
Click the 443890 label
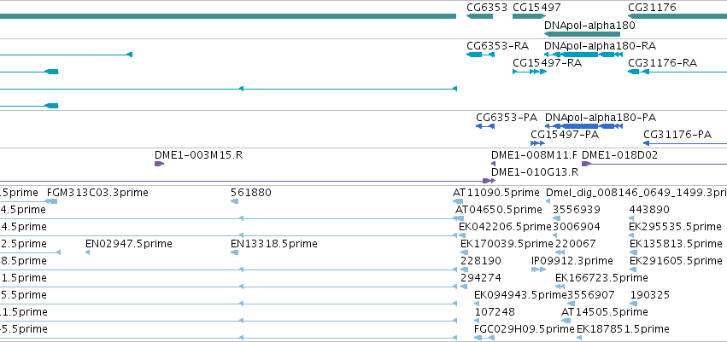[x=649, y=210]
